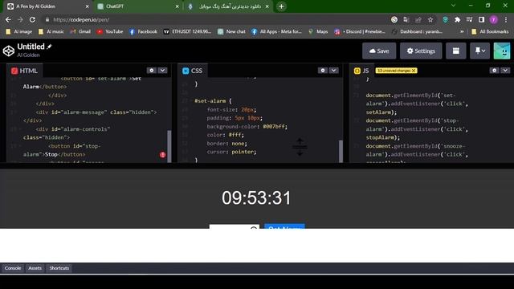Go back in browser history
Screen dimensions: 514x289
point(8,19)
